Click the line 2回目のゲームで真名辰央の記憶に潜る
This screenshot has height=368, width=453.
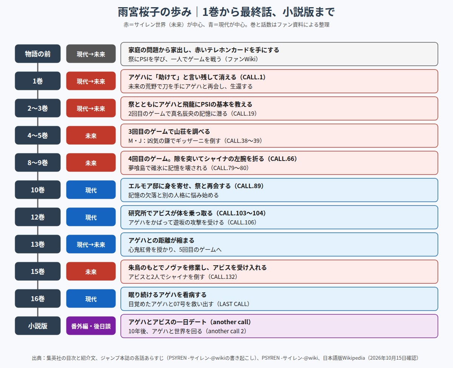pyautogui.click(x=193, y=113)
